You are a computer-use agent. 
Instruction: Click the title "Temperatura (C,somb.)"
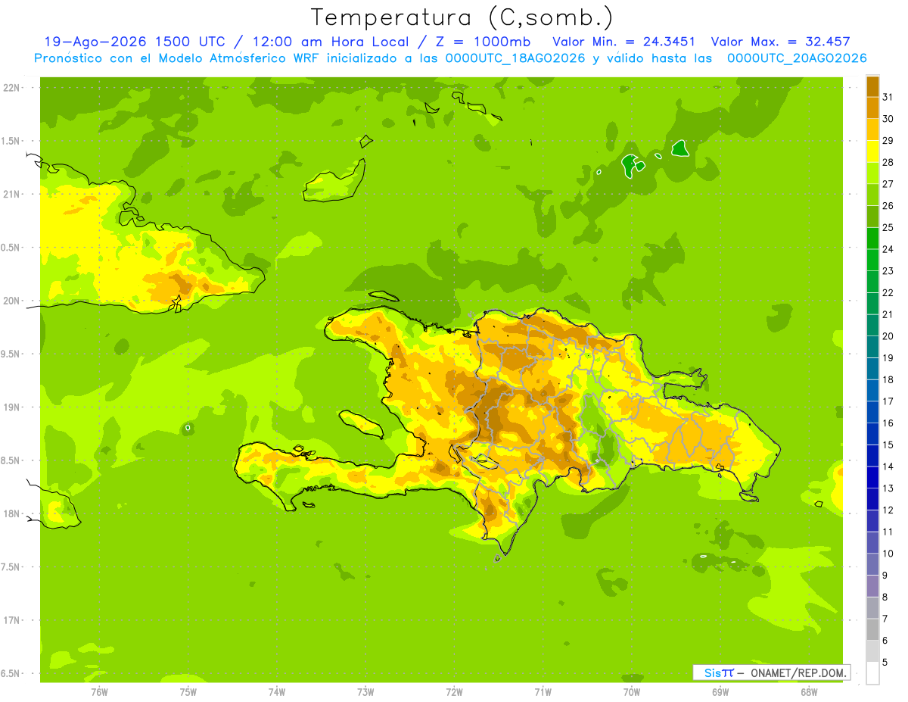(x=462, y=17)
